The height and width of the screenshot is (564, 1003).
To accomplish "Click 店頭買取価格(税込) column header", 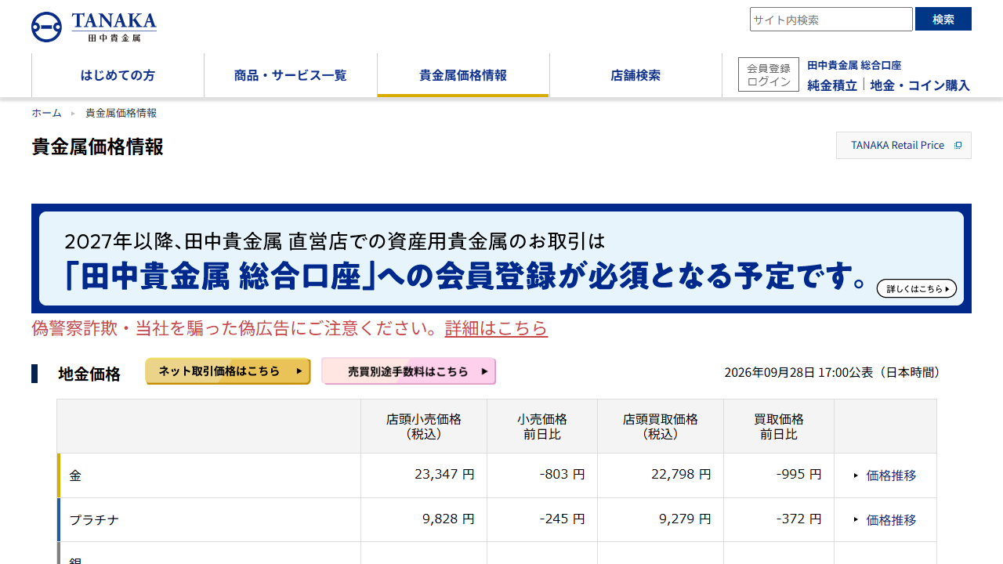I will coord(661,426).
